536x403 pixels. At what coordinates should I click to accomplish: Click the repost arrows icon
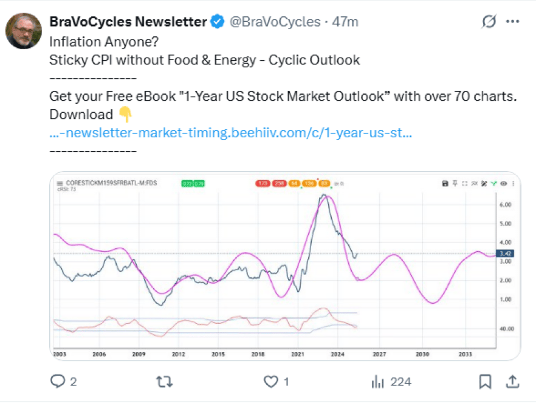(x=165, y=382)
